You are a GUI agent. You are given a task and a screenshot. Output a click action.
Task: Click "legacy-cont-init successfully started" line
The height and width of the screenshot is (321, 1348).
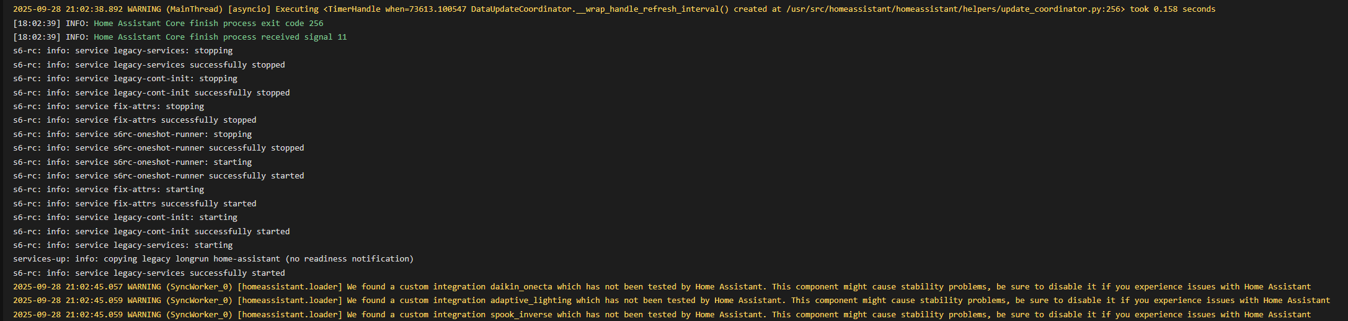coord(151,232)
